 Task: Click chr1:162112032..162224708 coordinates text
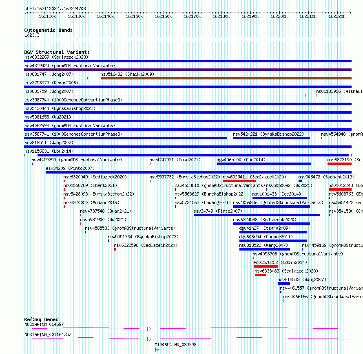pyautogui.click(x=55, y=9)
